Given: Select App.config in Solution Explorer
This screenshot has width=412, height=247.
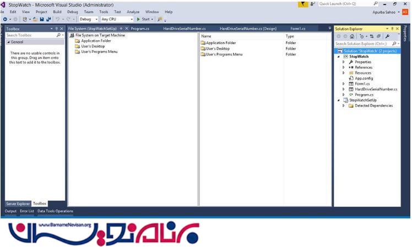Looking at the screenshot, I should click(364, 78).
